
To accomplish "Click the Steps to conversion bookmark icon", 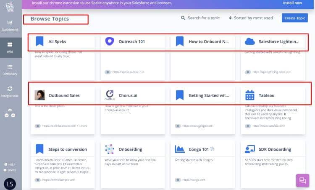I will pos(39,149).
